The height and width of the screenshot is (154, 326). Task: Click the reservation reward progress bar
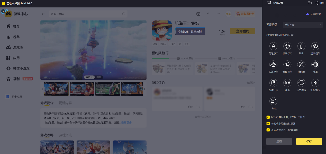[x=204, y=58]
